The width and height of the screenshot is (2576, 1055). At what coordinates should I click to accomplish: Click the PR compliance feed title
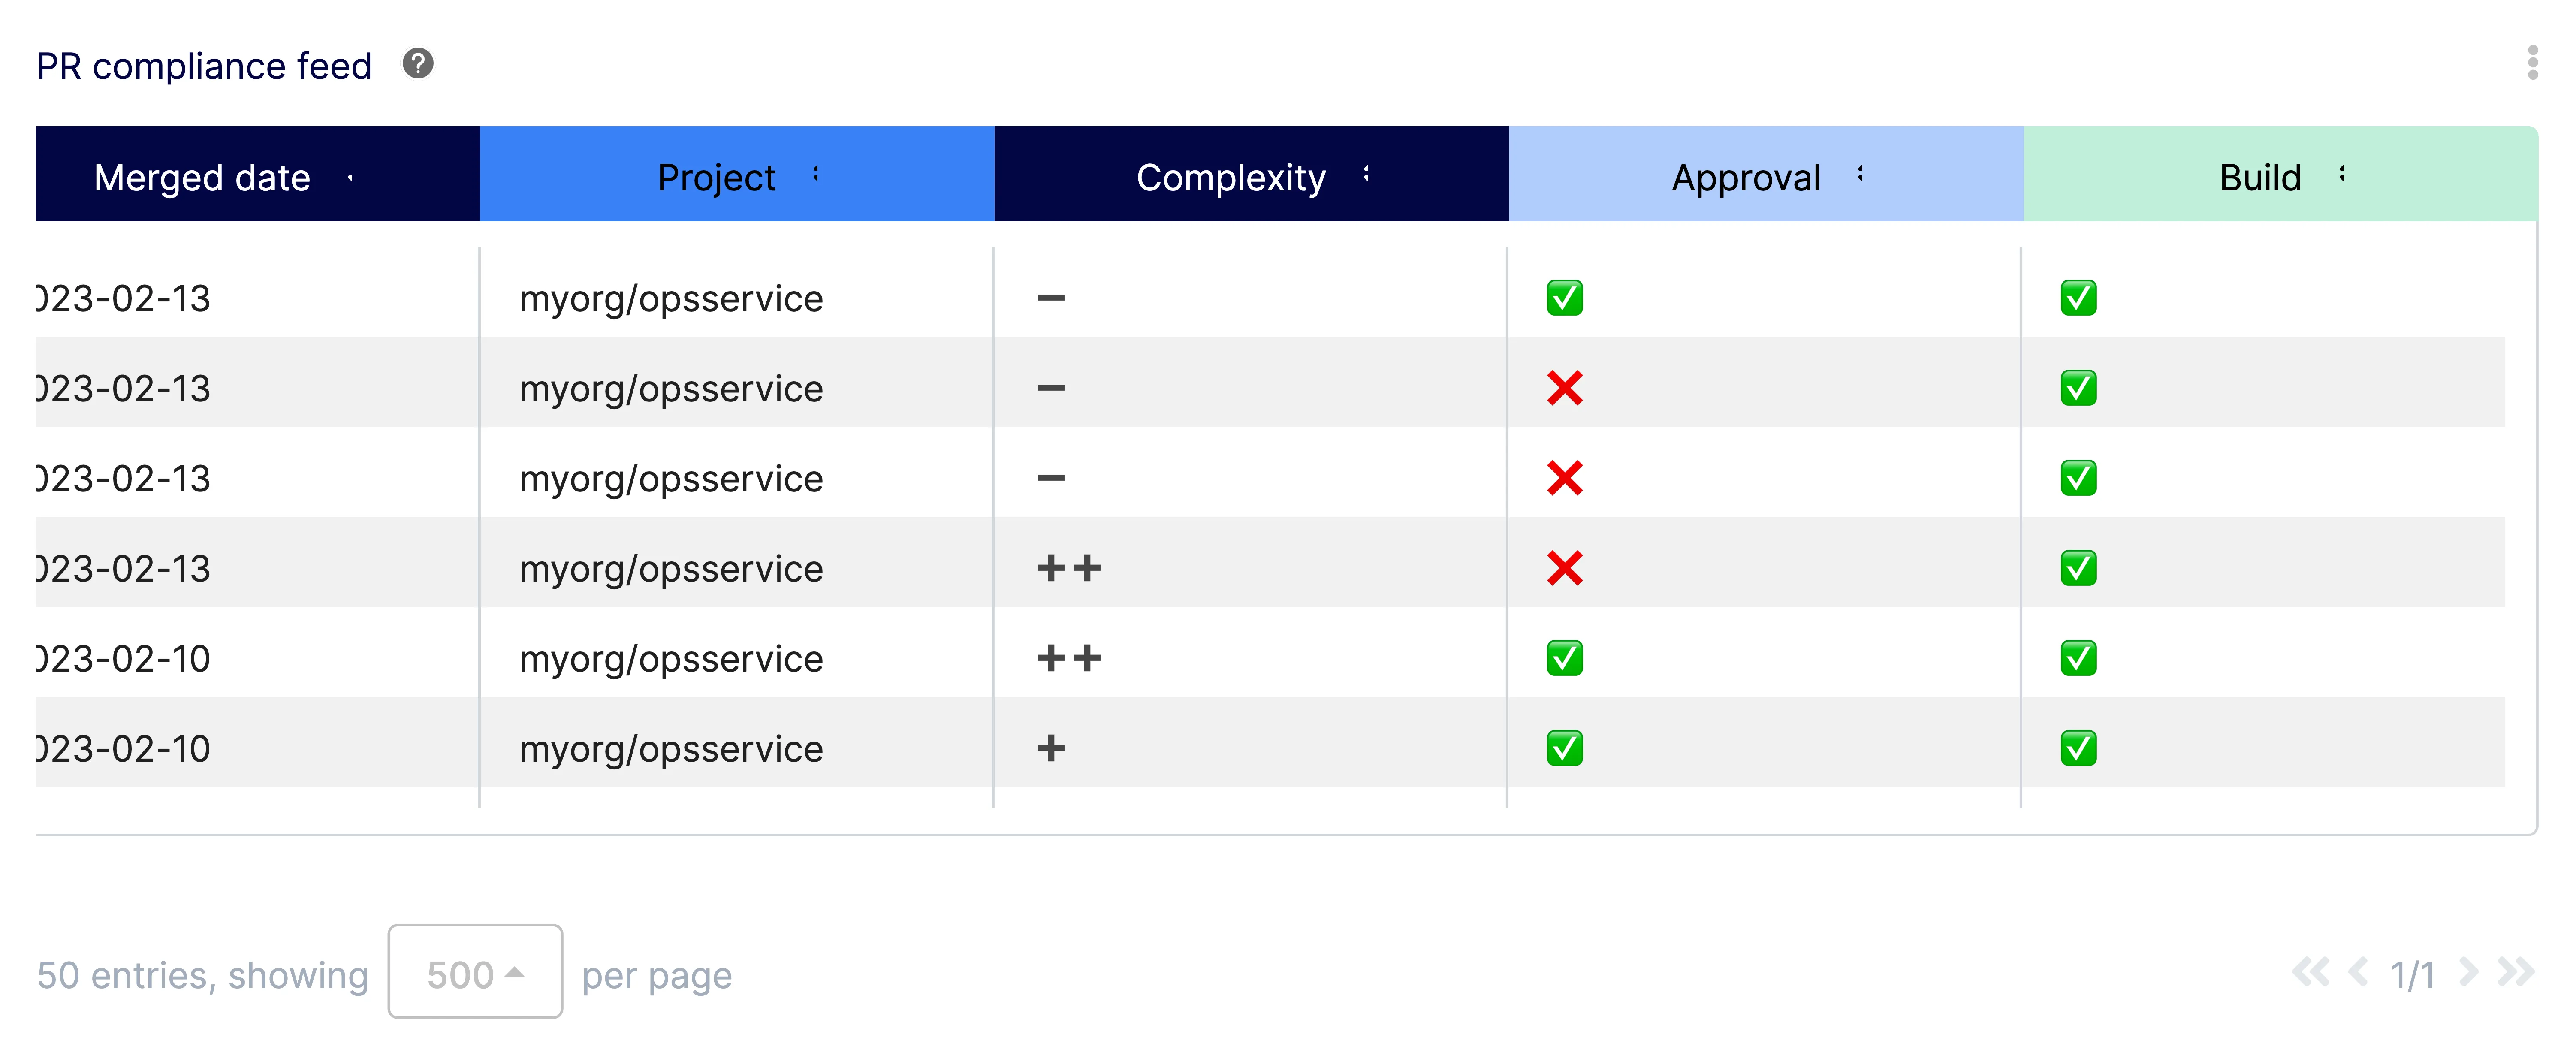(x=204, y=66)
